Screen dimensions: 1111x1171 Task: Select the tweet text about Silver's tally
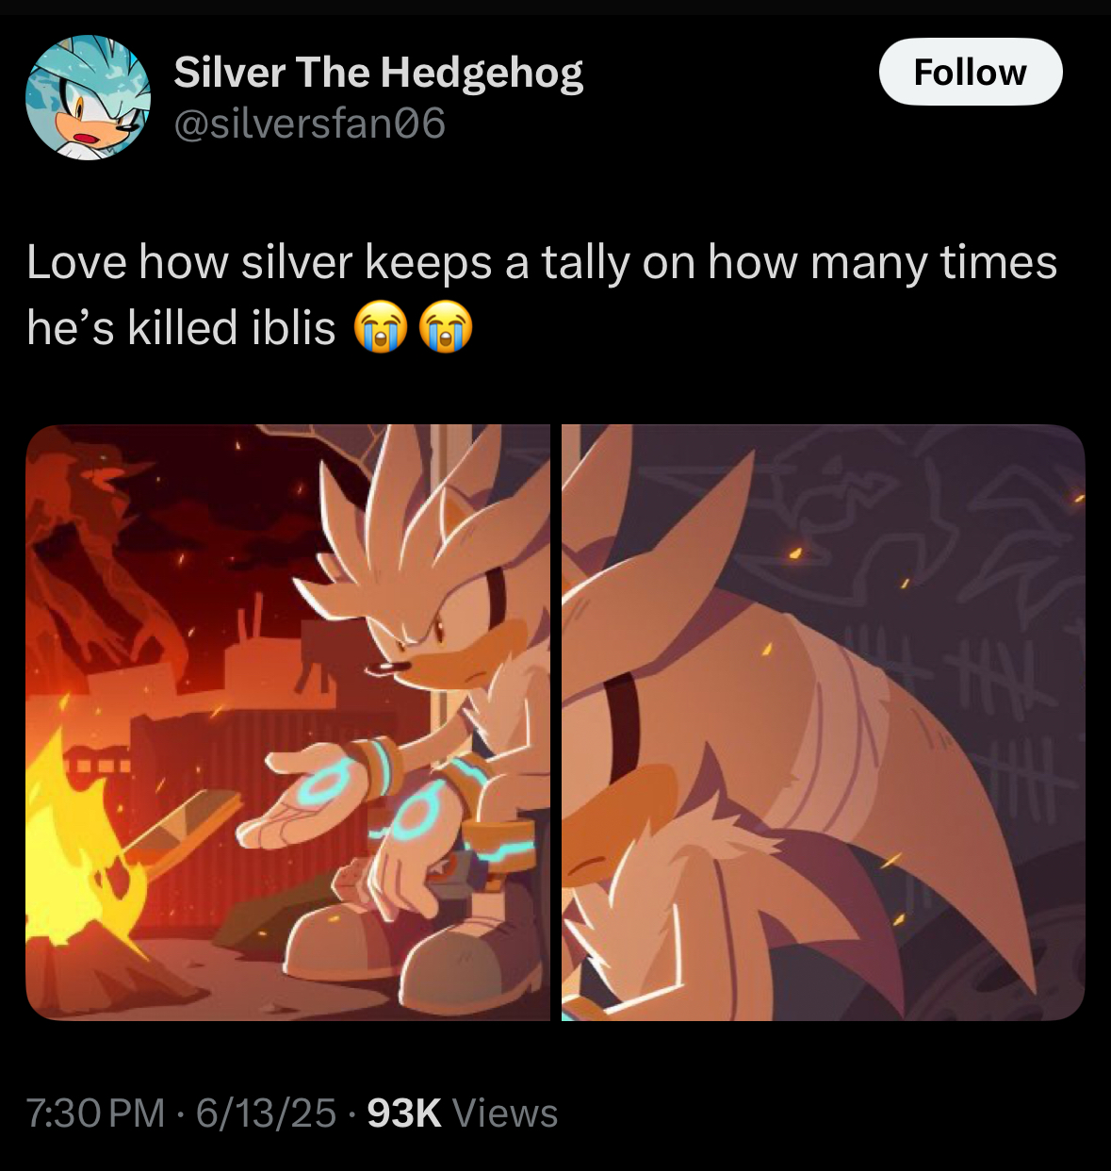coord(542,294)
